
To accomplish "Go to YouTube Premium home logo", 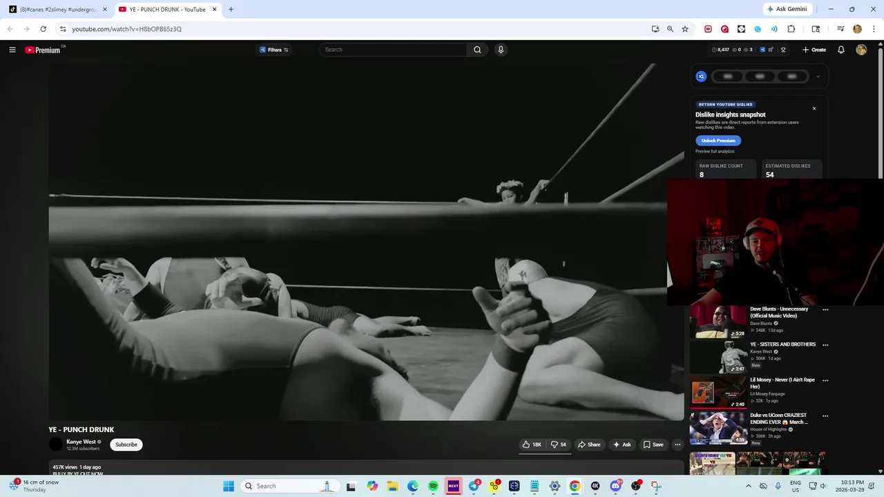I will pyautogui.click(x=43, y=50).
